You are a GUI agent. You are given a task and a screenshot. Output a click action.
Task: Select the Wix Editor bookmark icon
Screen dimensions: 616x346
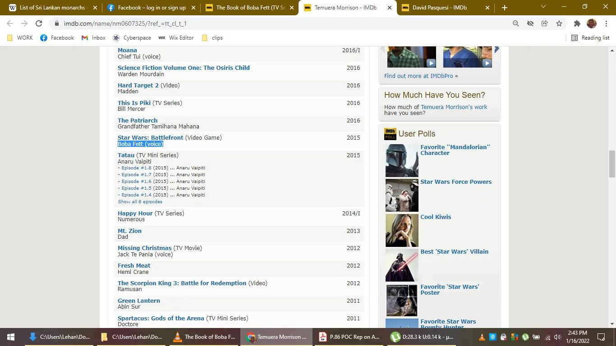coord(162,38)
